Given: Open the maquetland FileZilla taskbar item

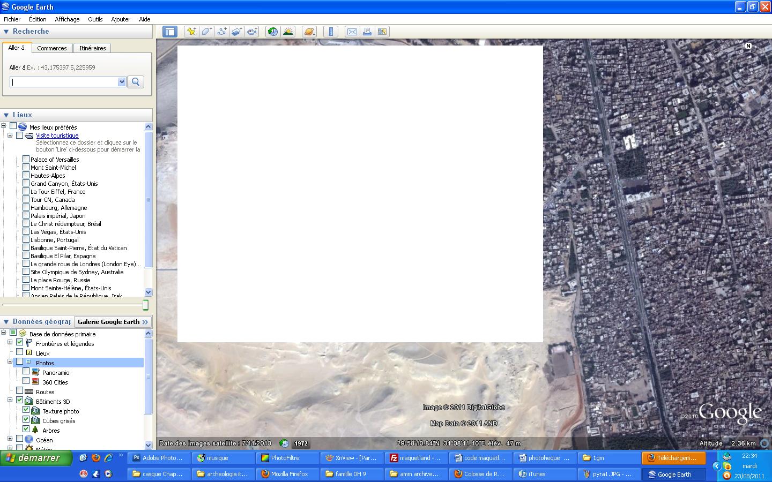Looking at the screenshot, I should (x=416, y=458).
